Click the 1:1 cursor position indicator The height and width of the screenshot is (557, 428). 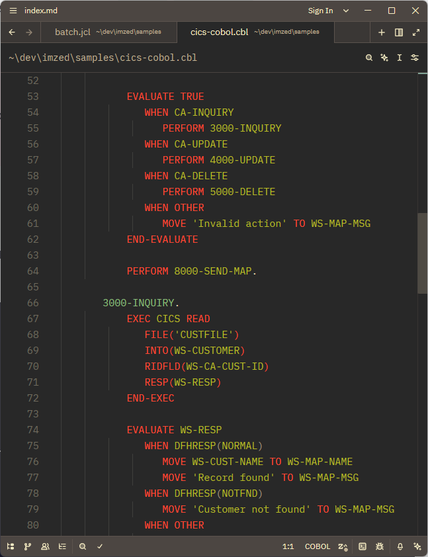(x=288, y=546)
